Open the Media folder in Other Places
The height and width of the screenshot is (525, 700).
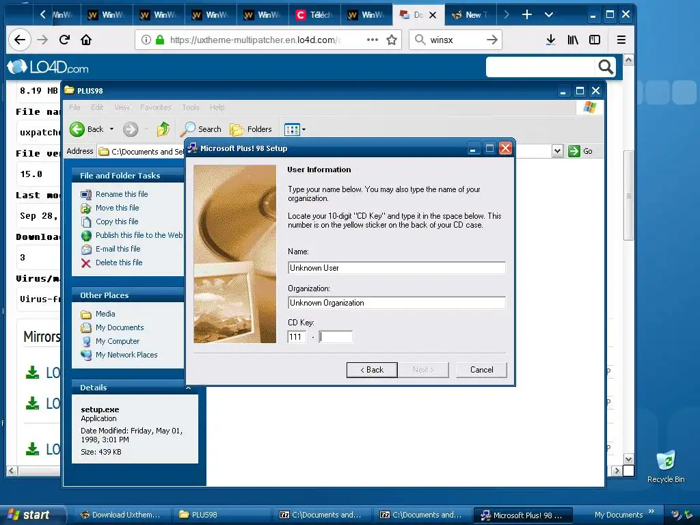(105, 314)
